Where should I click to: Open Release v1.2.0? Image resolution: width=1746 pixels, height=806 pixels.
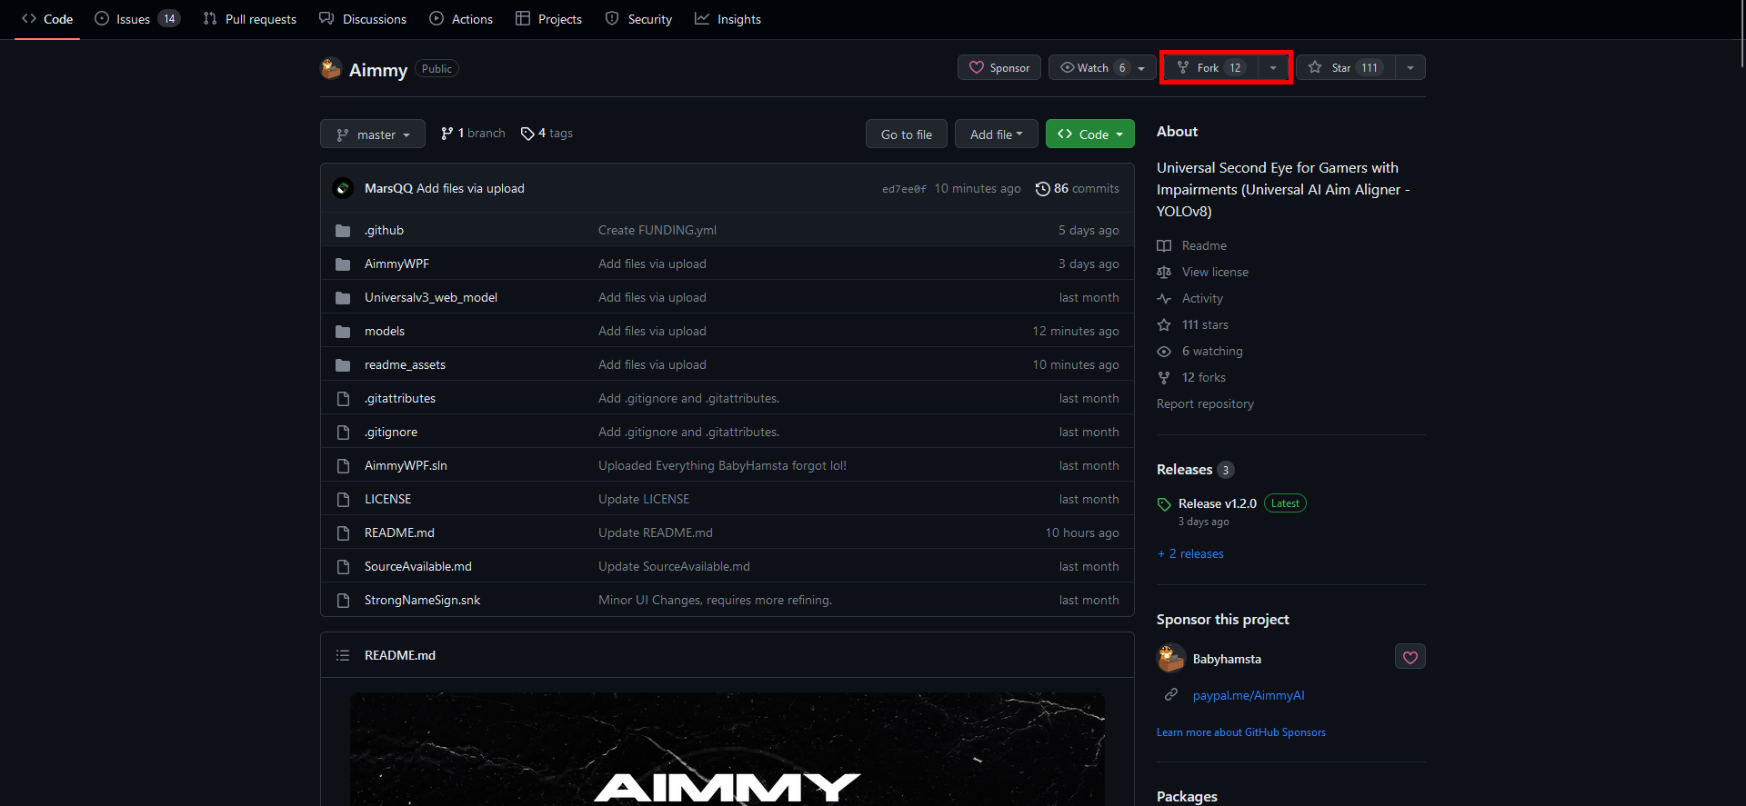(x=1218, y=503)
